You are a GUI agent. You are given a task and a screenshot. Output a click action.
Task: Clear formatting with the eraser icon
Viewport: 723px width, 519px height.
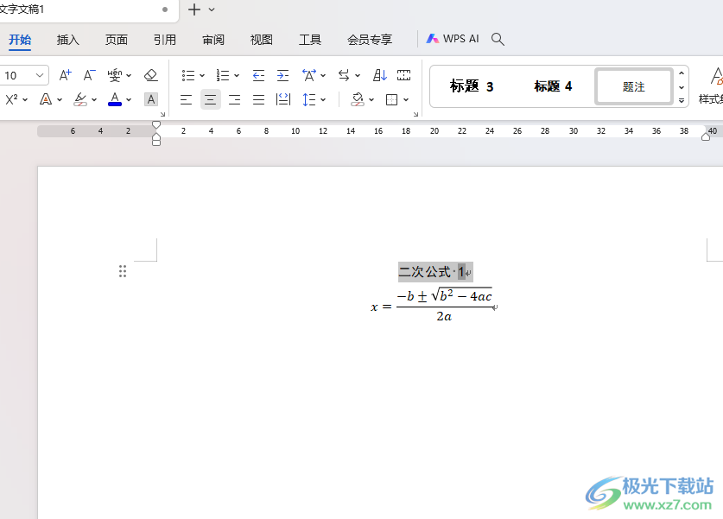click(151, 74)
